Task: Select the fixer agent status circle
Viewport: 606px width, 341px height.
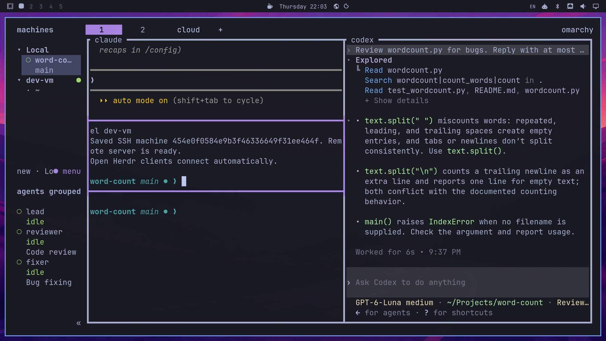Action: [19, 262]
